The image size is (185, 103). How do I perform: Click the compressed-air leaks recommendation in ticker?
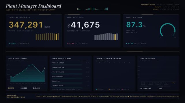(x=91, y=96)
